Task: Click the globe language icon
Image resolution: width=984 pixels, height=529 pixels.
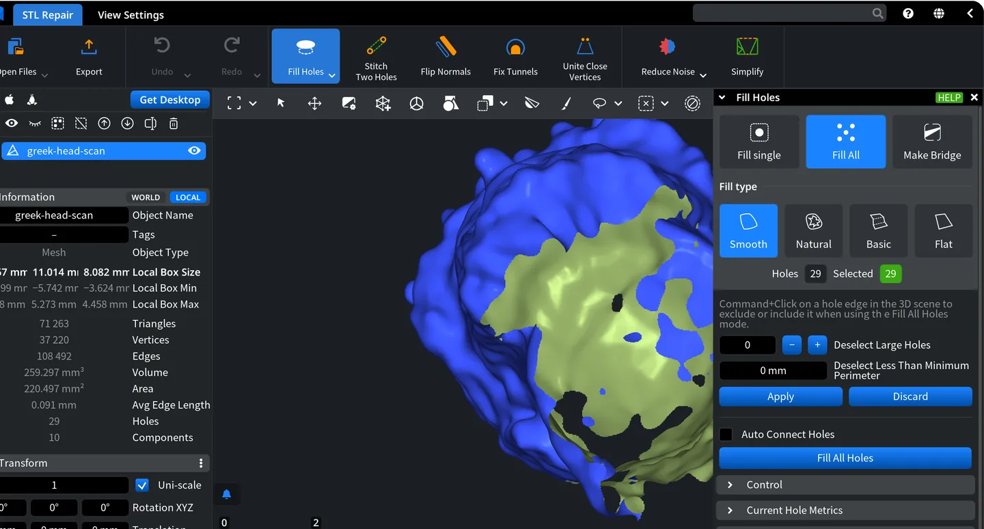Action: tap(939, 13)
